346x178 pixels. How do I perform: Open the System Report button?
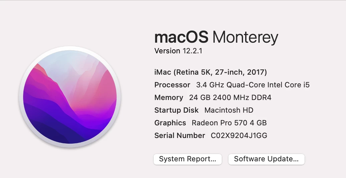click(x=188, y=159)
